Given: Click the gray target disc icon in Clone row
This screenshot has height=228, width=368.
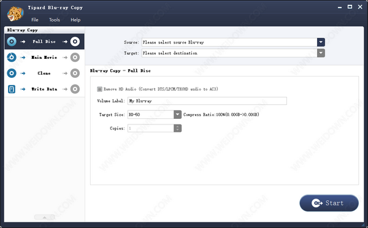Looking at the screenshot, I should (x=75, y=73).
